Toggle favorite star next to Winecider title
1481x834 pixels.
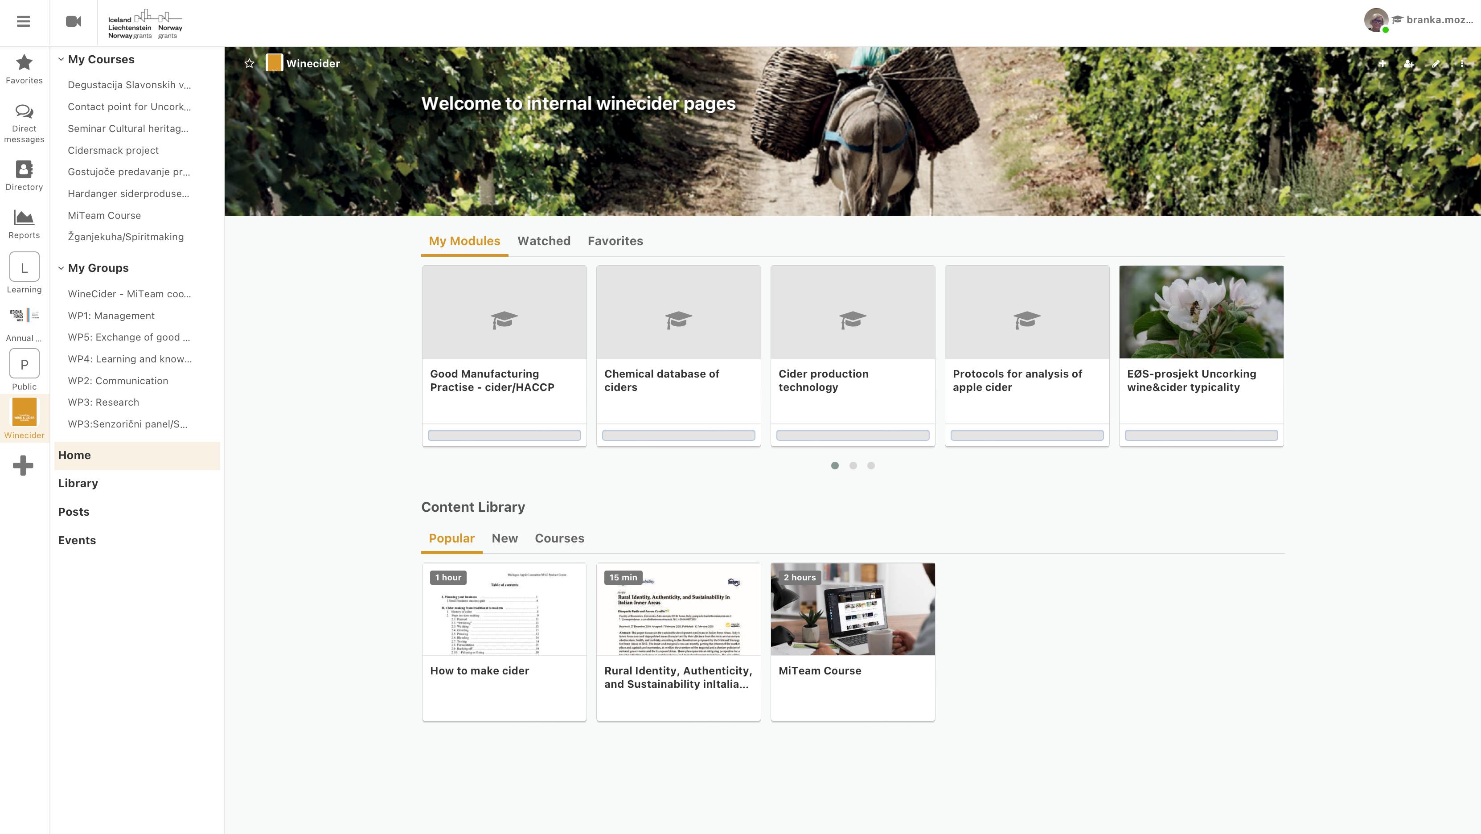coord(249,64)
